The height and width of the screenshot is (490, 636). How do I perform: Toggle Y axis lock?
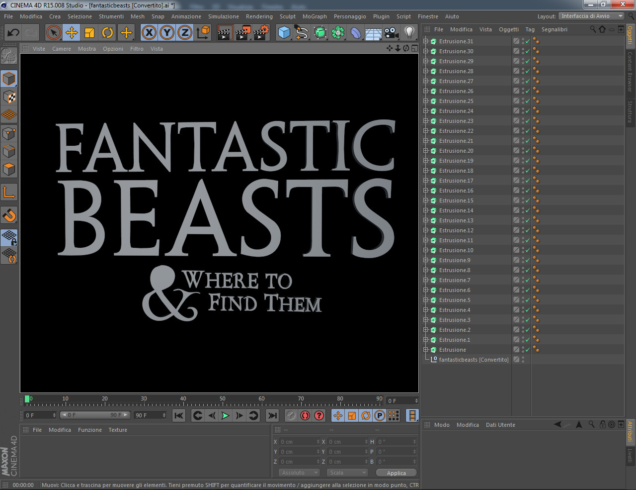[x=167, y=33]
